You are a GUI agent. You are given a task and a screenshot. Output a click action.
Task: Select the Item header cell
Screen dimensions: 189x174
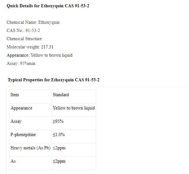tap(15, 95)
